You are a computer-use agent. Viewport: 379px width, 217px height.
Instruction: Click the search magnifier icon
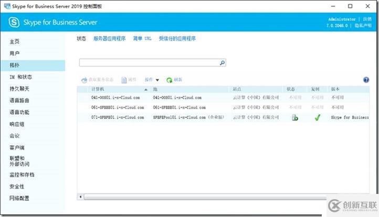[222, 63]
